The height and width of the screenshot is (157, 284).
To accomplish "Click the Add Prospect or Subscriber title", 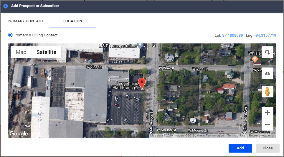I will [x=35, y=6].
